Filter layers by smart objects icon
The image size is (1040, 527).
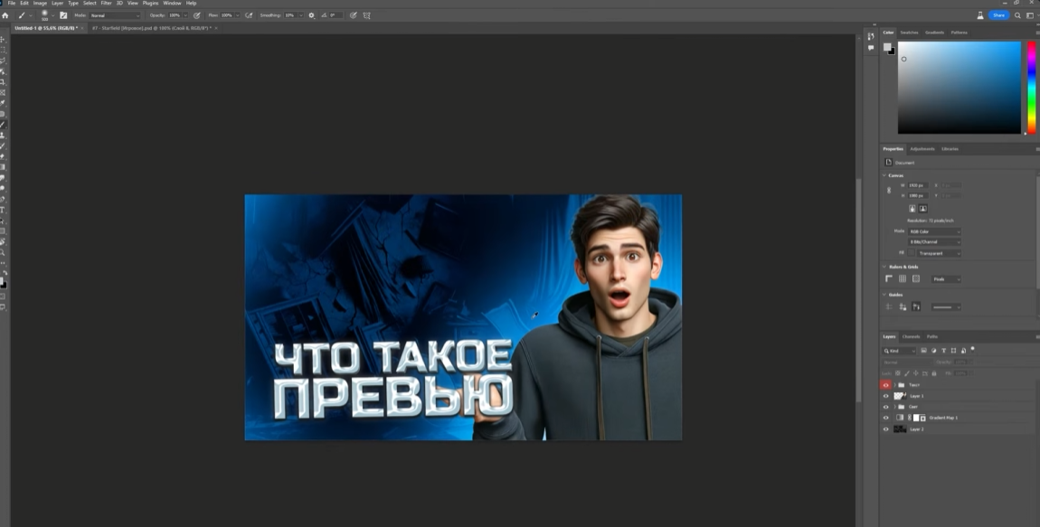click(x=964, y=351)
